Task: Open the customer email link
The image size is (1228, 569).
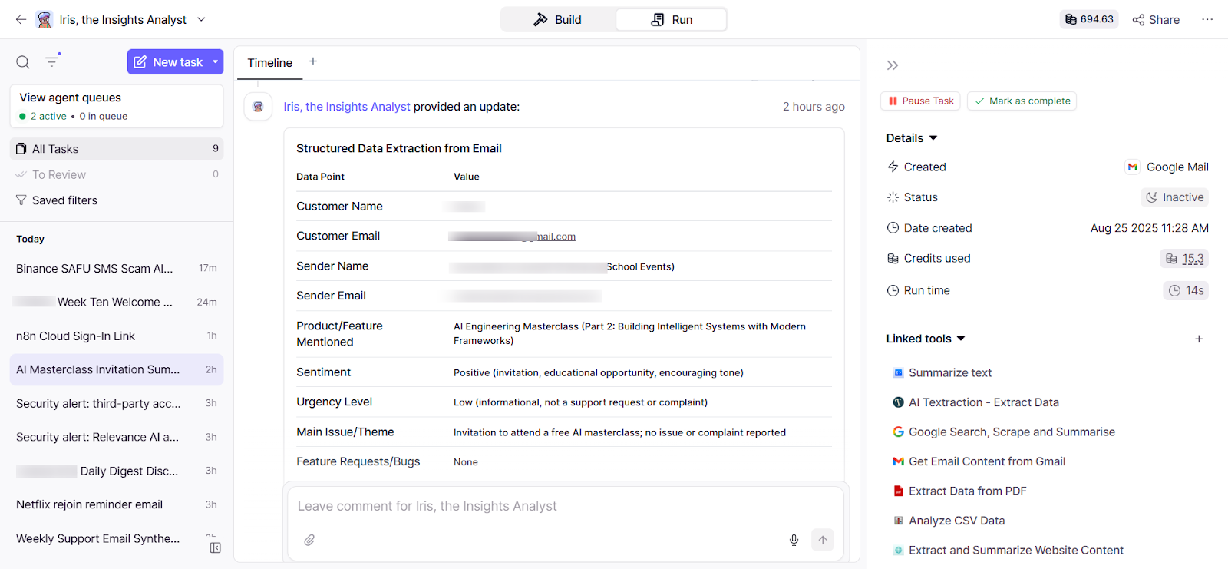Action: pyautogui.click(x=513, y=237)
